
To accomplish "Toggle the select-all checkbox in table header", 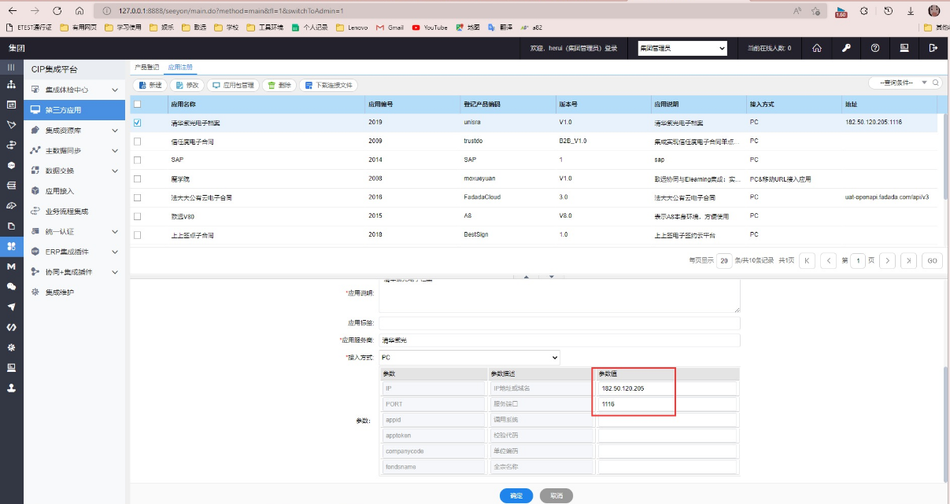I will (x=138, y=104).
